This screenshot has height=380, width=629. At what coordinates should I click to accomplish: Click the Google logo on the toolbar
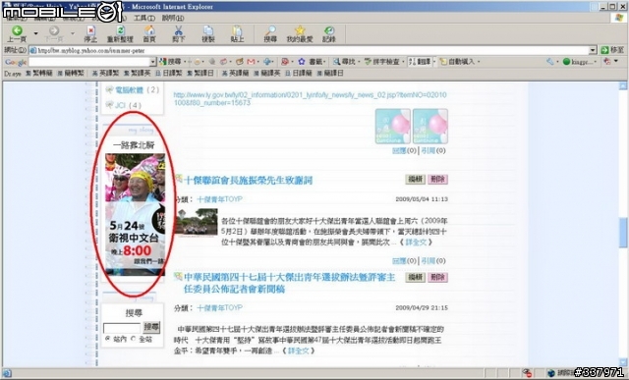[16, 62]
